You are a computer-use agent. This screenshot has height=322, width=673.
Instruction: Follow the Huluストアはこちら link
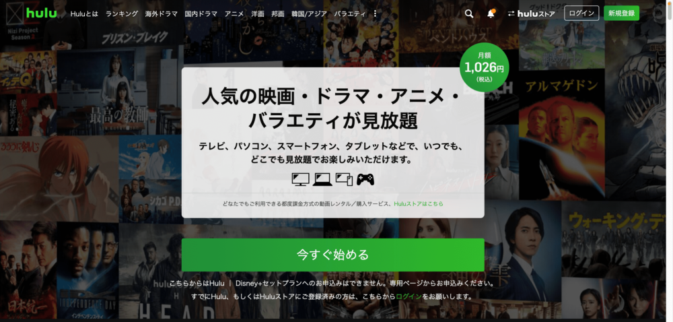click(419, 204)
